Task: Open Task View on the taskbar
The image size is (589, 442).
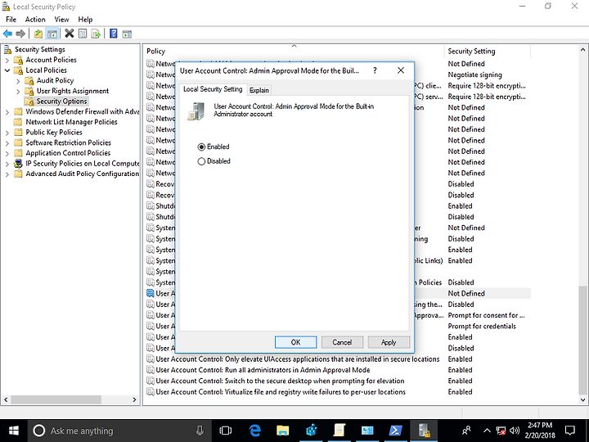Action: click(226, 431)
